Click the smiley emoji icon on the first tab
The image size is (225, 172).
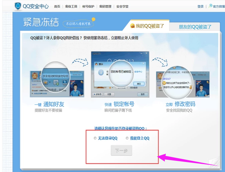[x=132, y=26]
